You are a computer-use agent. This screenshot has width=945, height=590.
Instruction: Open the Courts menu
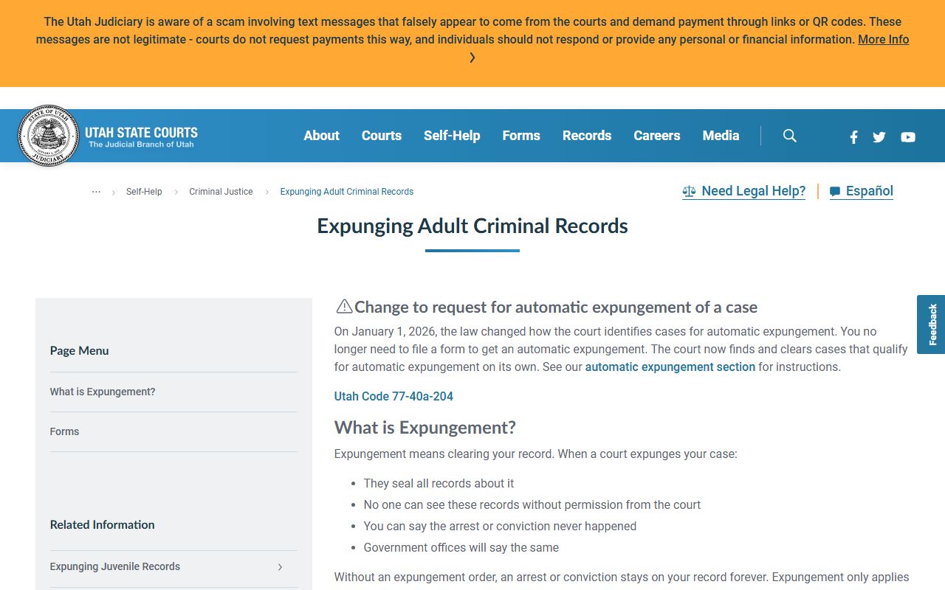(382, 136)
